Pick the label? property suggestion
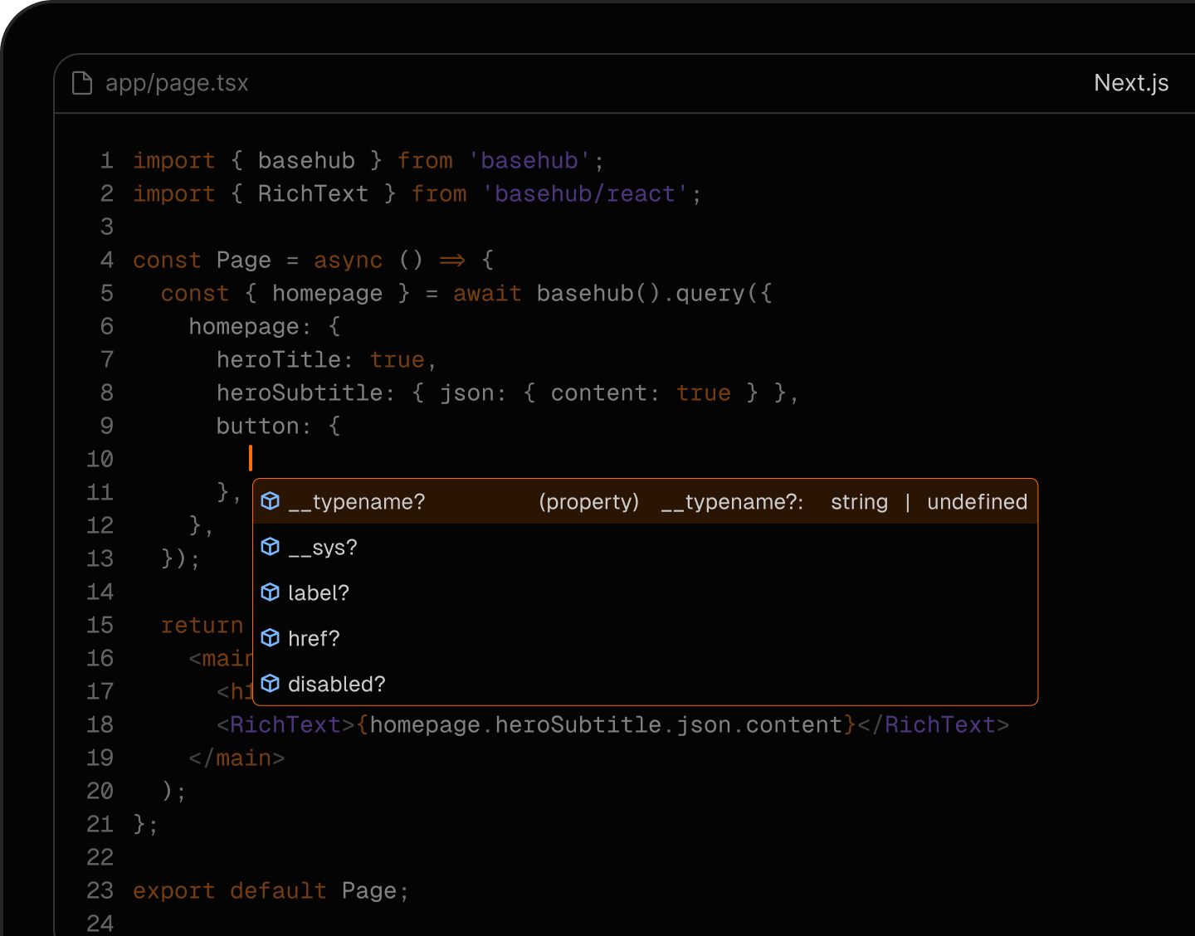This screenshot has width=1195, height=936. coord(319,593)
